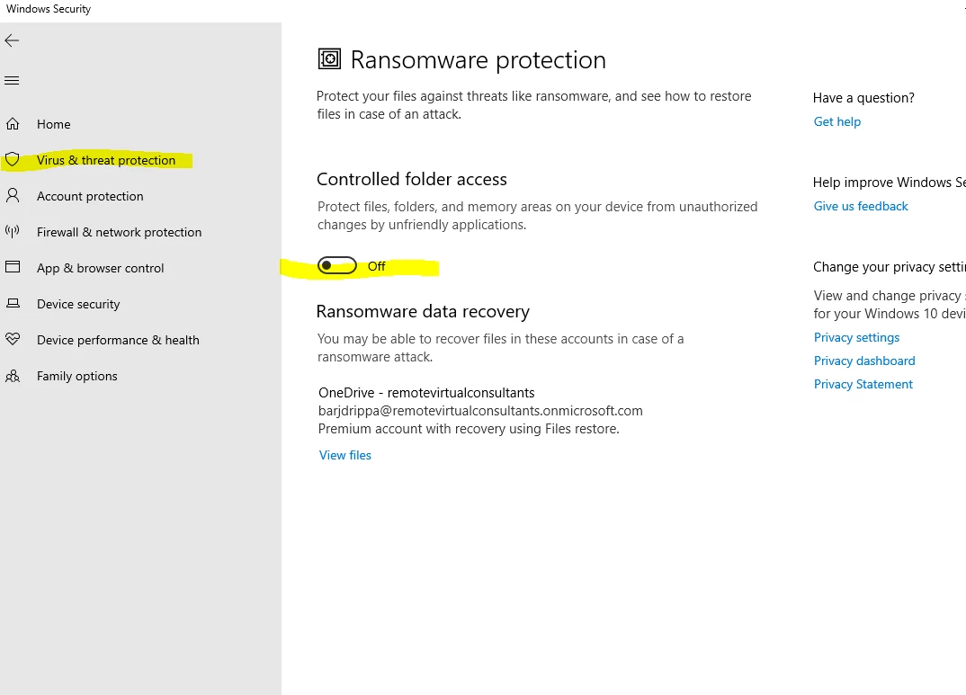Screen dimensions: 966x695
Task: Click the 'Have a question?' heading
Action: click(x=863, y=98)
